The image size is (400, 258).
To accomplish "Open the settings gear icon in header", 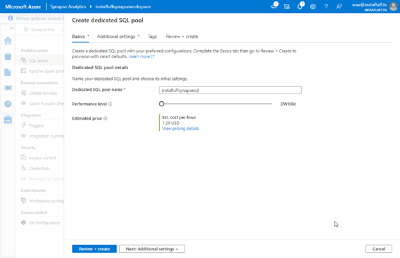I will pos(313,6).
